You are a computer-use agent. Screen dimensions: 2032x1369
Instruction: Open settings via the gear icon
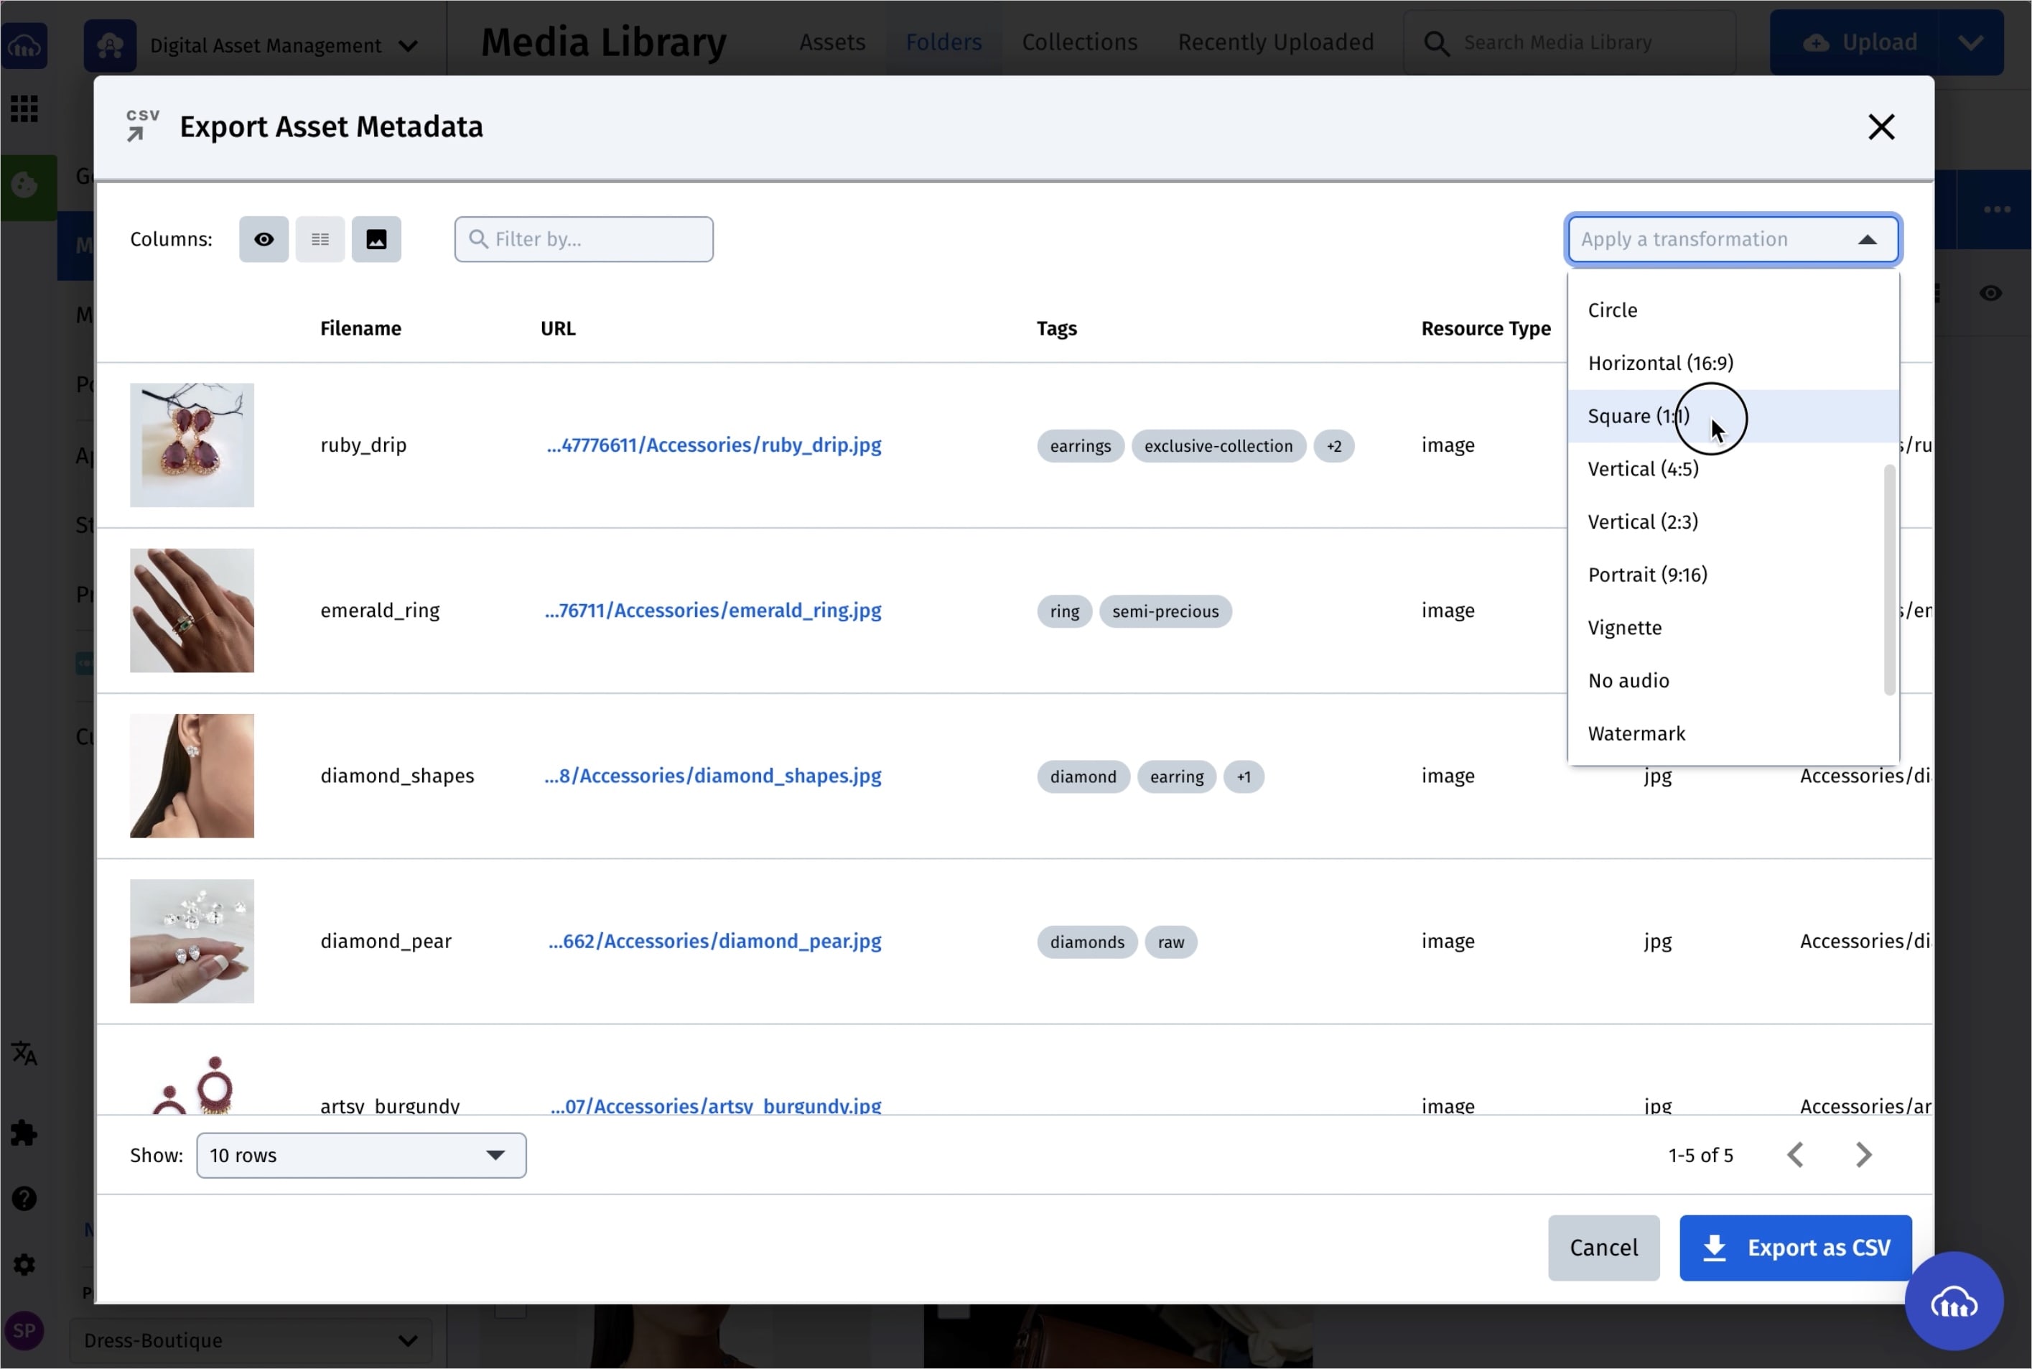24,1263
